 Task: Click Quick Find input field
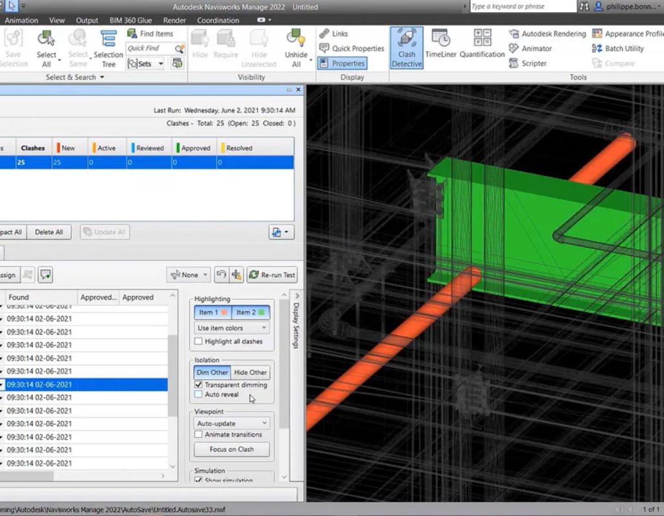tap(150, 49)
